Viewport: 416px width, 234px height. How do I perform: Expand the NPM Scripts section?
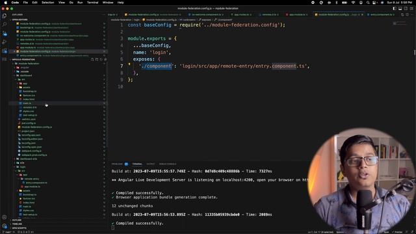pyautogui.click(x=19, y=228)
